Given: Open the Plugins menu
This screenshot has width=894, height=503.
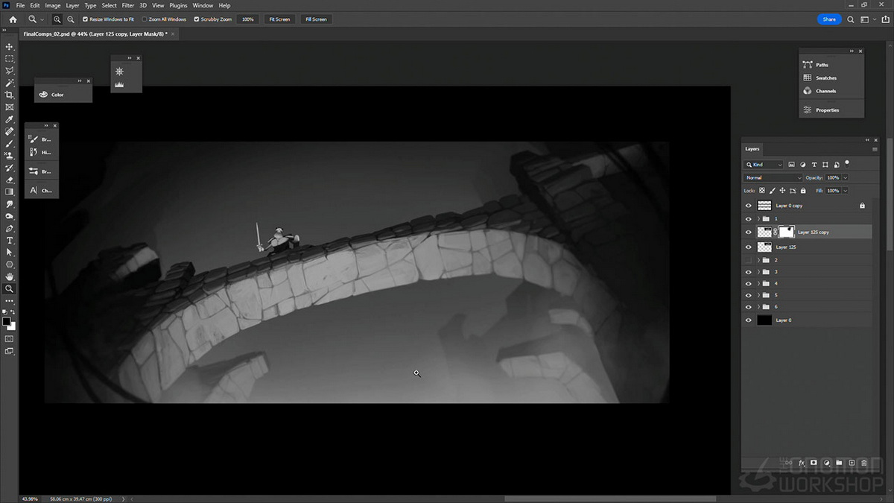Looking at the screenshot, I should pyautogui.click(x=178, y=5).
